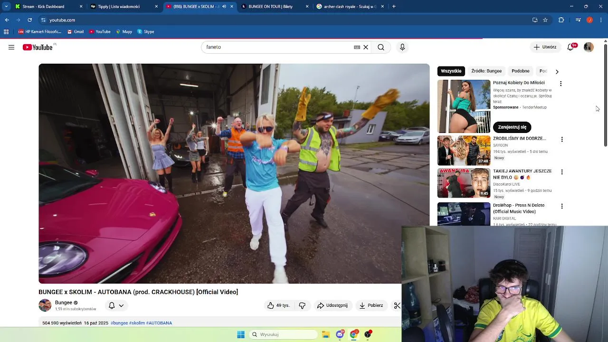The height and width of the screenshot is (342, 608).
Task: Click Zarejestruj się on the ad
Action: (512, 127)
